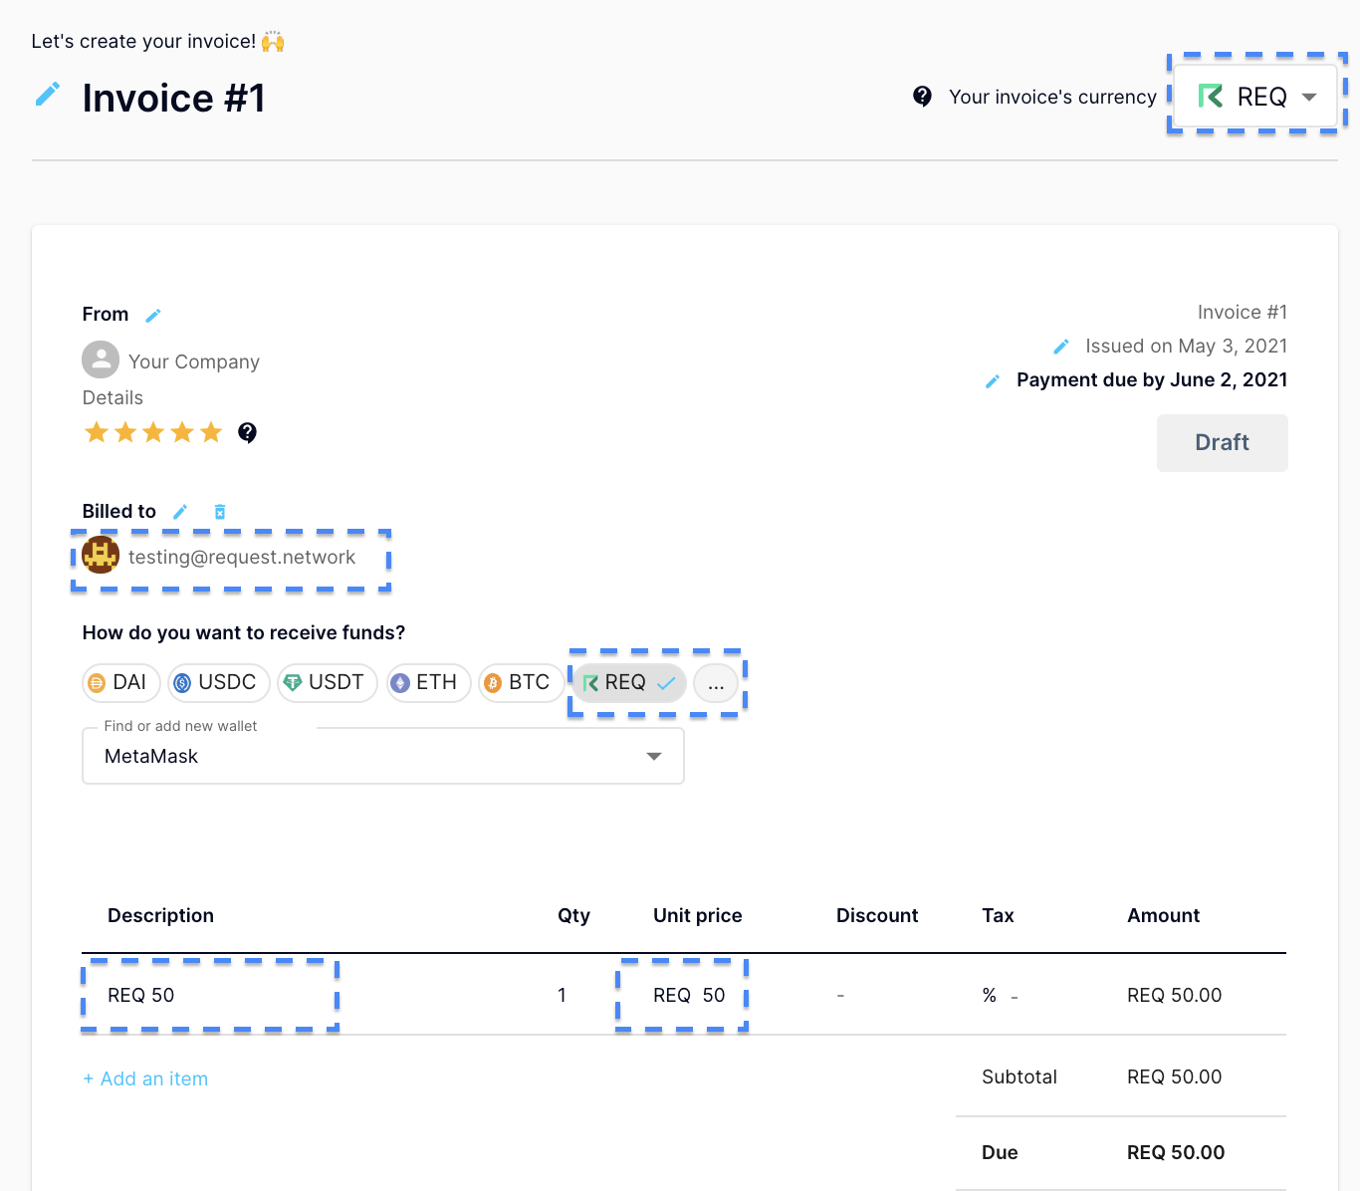Choose USDT as receiving currency
The image size is (1360, 1191).
(327, 682)
